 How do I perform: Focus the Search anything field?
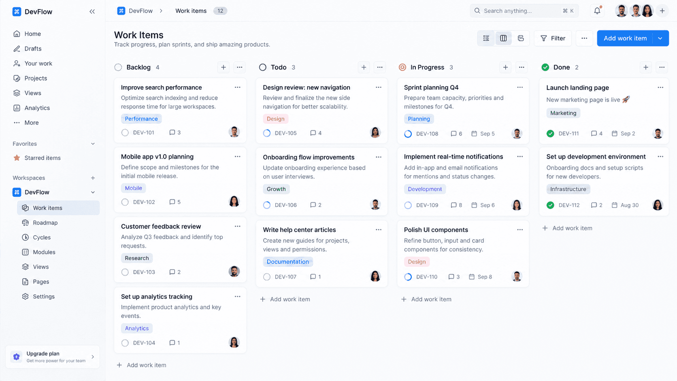point(524,11)
